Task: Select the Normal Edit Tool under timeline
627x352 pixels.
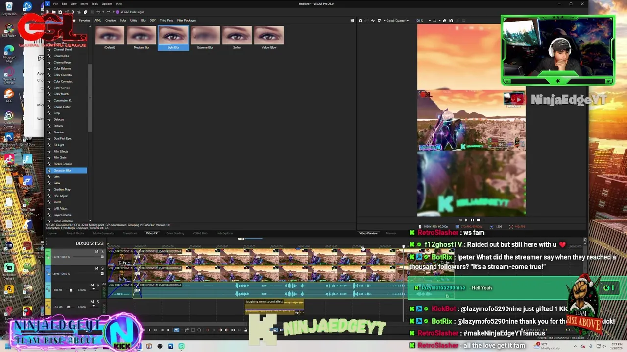Action: pos(176,330)
